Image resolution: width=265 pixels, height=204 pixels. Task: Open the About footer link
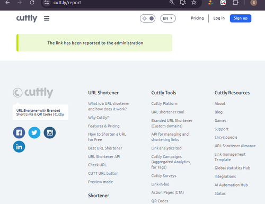[x=220, y=103]
